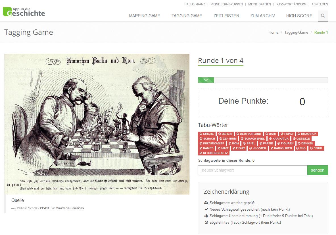The height and width of the screenshot is (235, 336).
Task: Go to the High Score page
Action: click(299, 16)
